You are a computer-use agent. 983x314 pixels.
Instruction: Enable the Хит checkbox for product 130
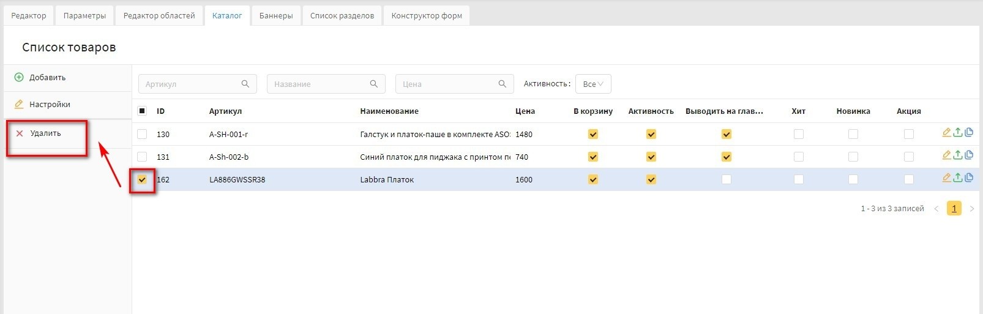(x=798, y=134)
